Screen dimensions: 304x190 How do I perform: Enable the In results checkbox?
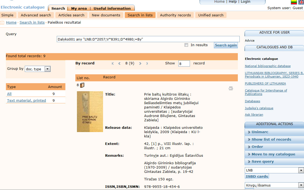[x=186, y=45]
